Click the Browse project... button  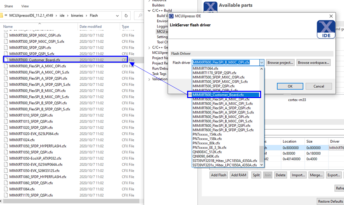click(x=280, y=63)
